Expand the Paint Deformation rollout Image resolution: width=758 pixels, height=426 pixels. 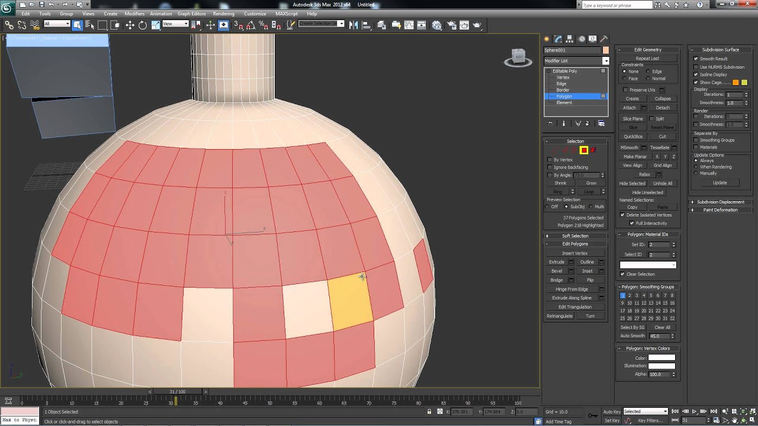720,210
